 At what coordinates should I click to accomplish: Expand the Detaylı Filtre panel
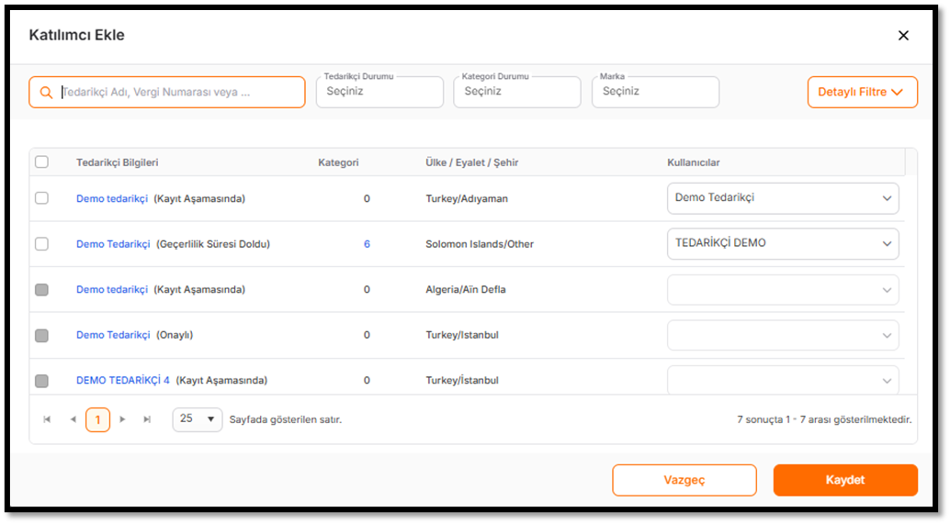[x=862, y=92]
